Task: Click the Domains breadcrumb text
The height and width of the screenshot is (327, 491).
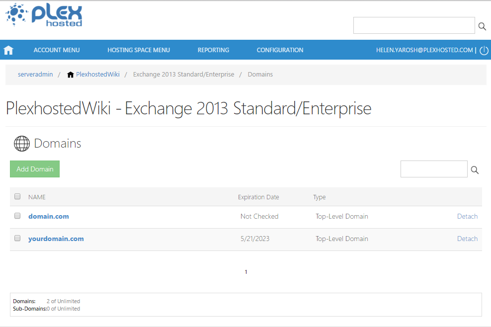Action: pyautogui.click(x=260, y=74)
